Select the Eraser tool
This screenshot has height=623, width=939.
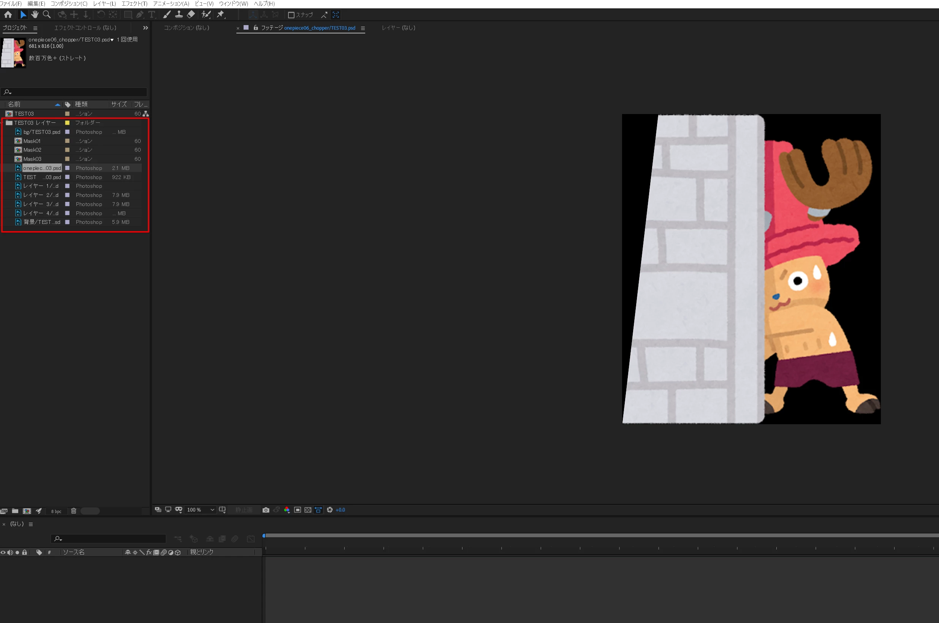191,15
